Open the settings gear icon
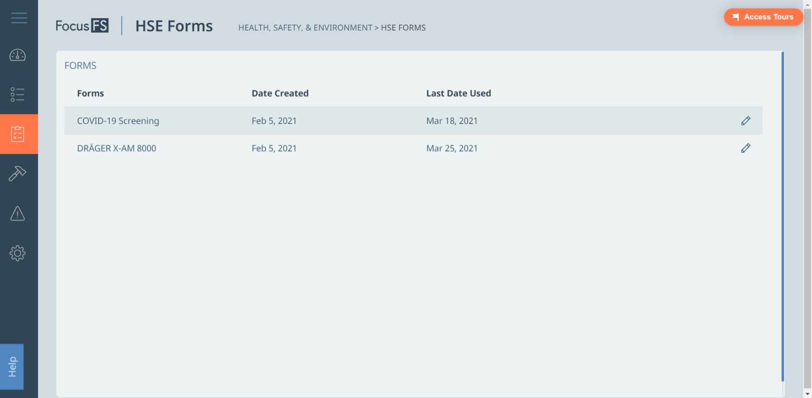The width and height of the screenshot is (812, 398). 18,253
